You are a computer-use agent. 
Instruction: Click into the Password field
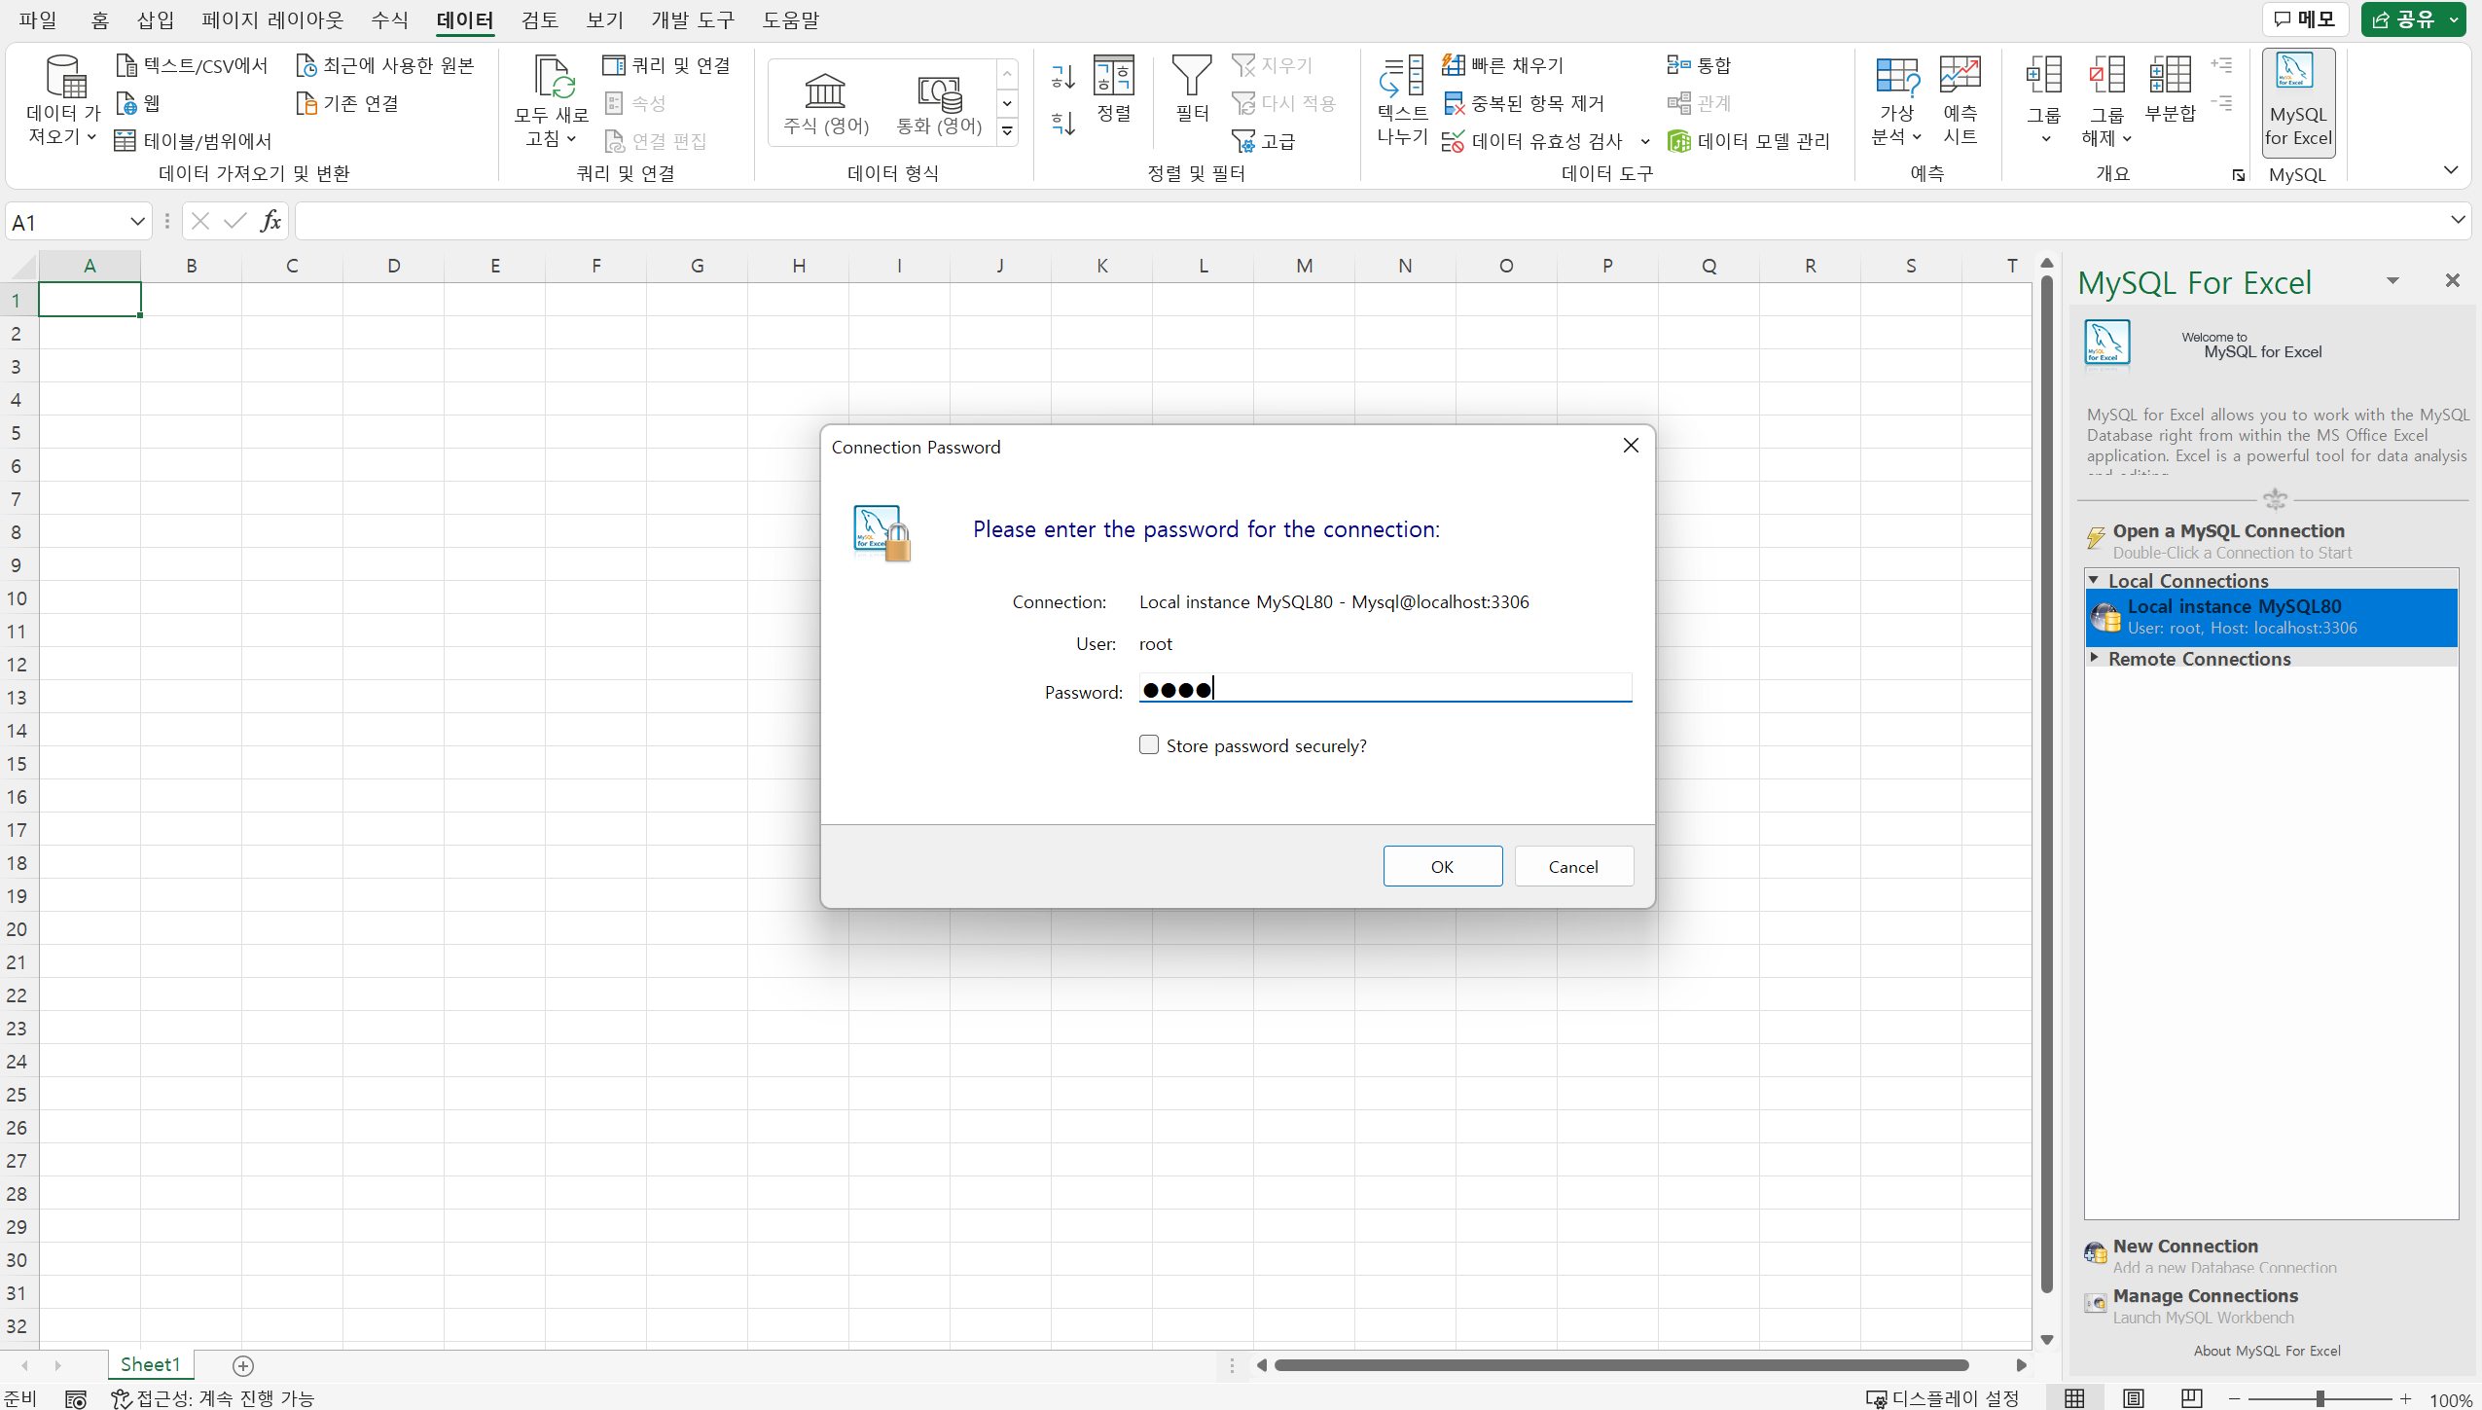(x=1385, y=689)
